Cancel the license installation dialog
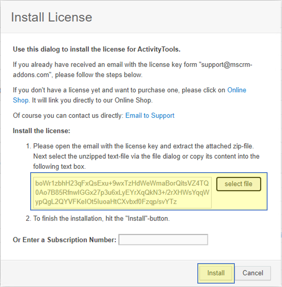The height and width of the screenshot is (287, 282). 253,273
